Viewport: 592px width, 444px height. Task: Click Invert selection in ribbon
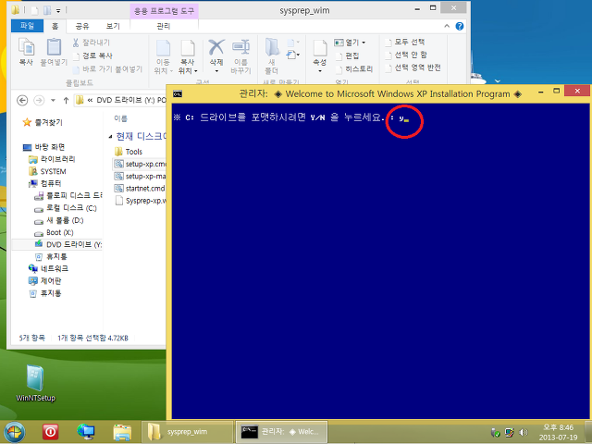[413, 68]
